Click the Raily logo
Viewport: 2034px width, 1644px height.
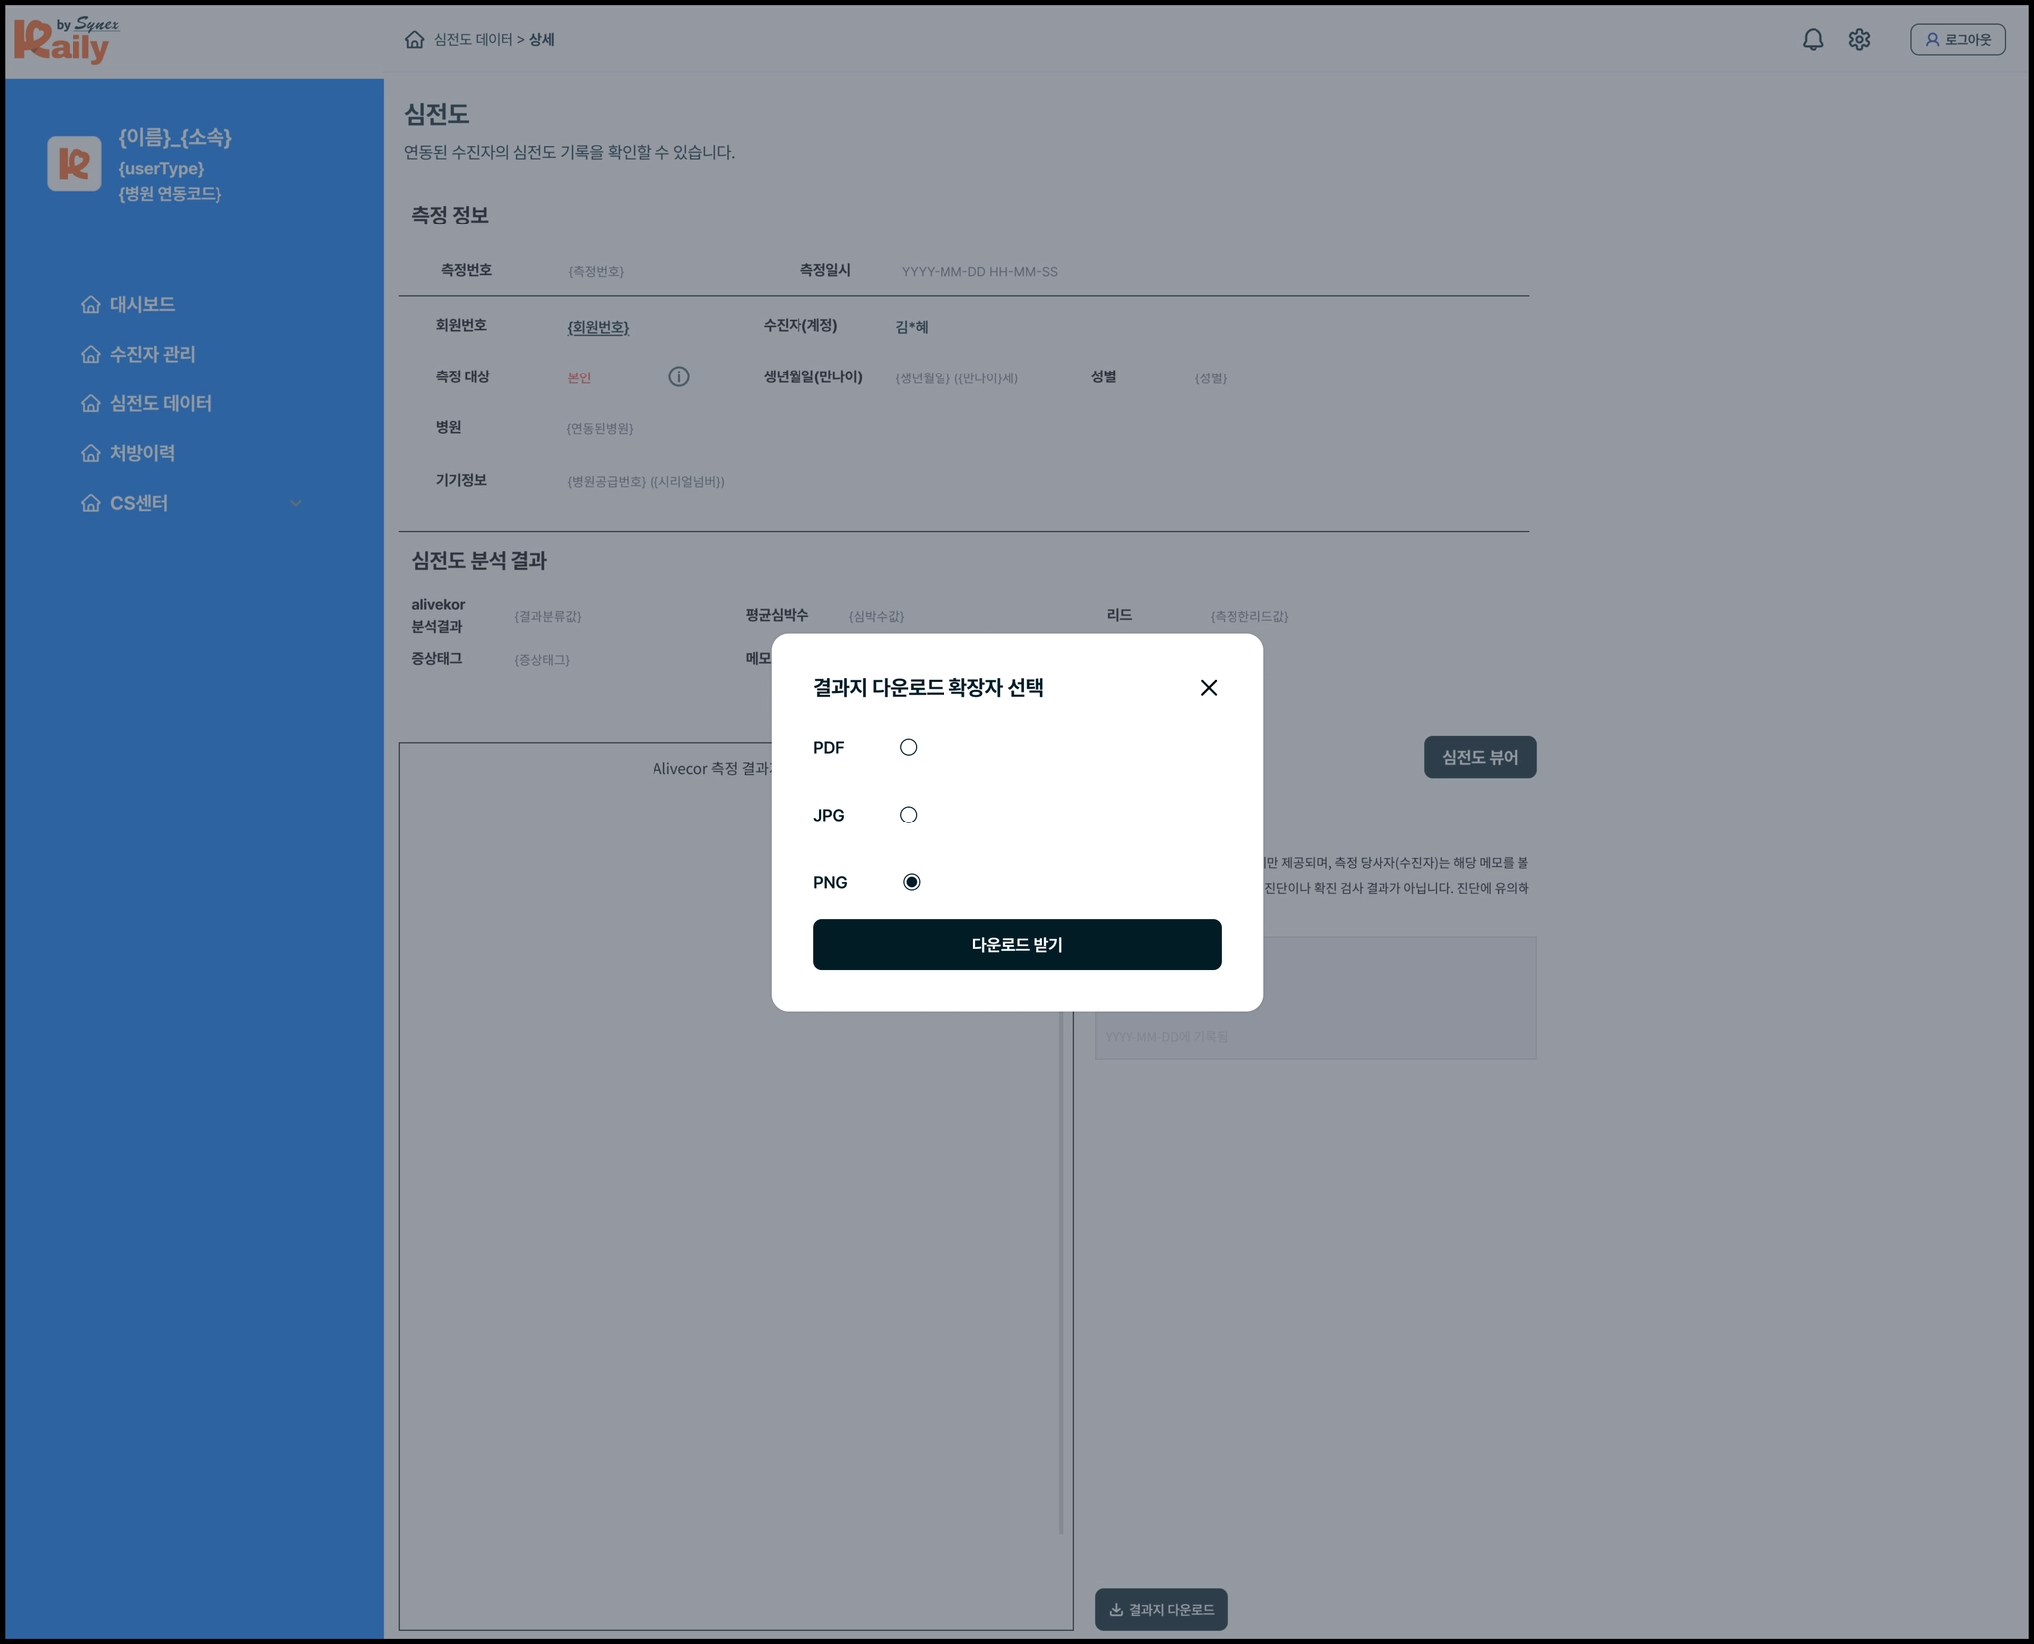pyautogui.click(x=63, y=42)
